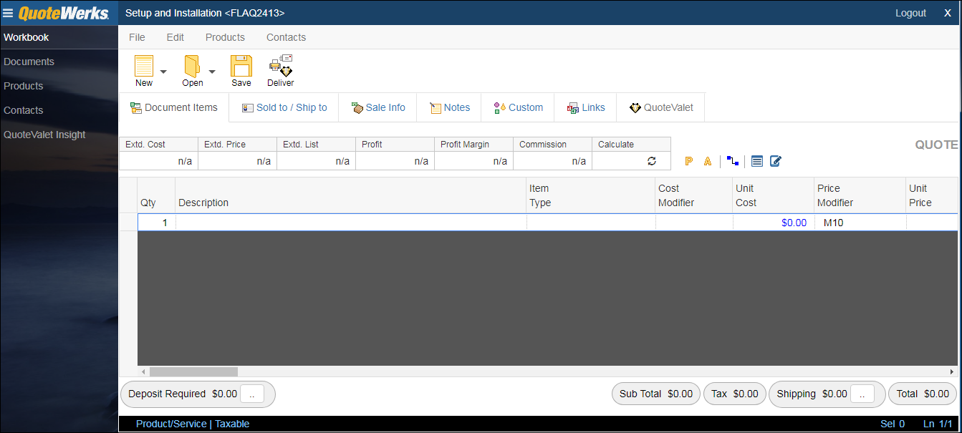The height and width of the screenshot is (433, 962).
Task: Click the Unit Cost cell showing $0.00
Action: point(774,223)
